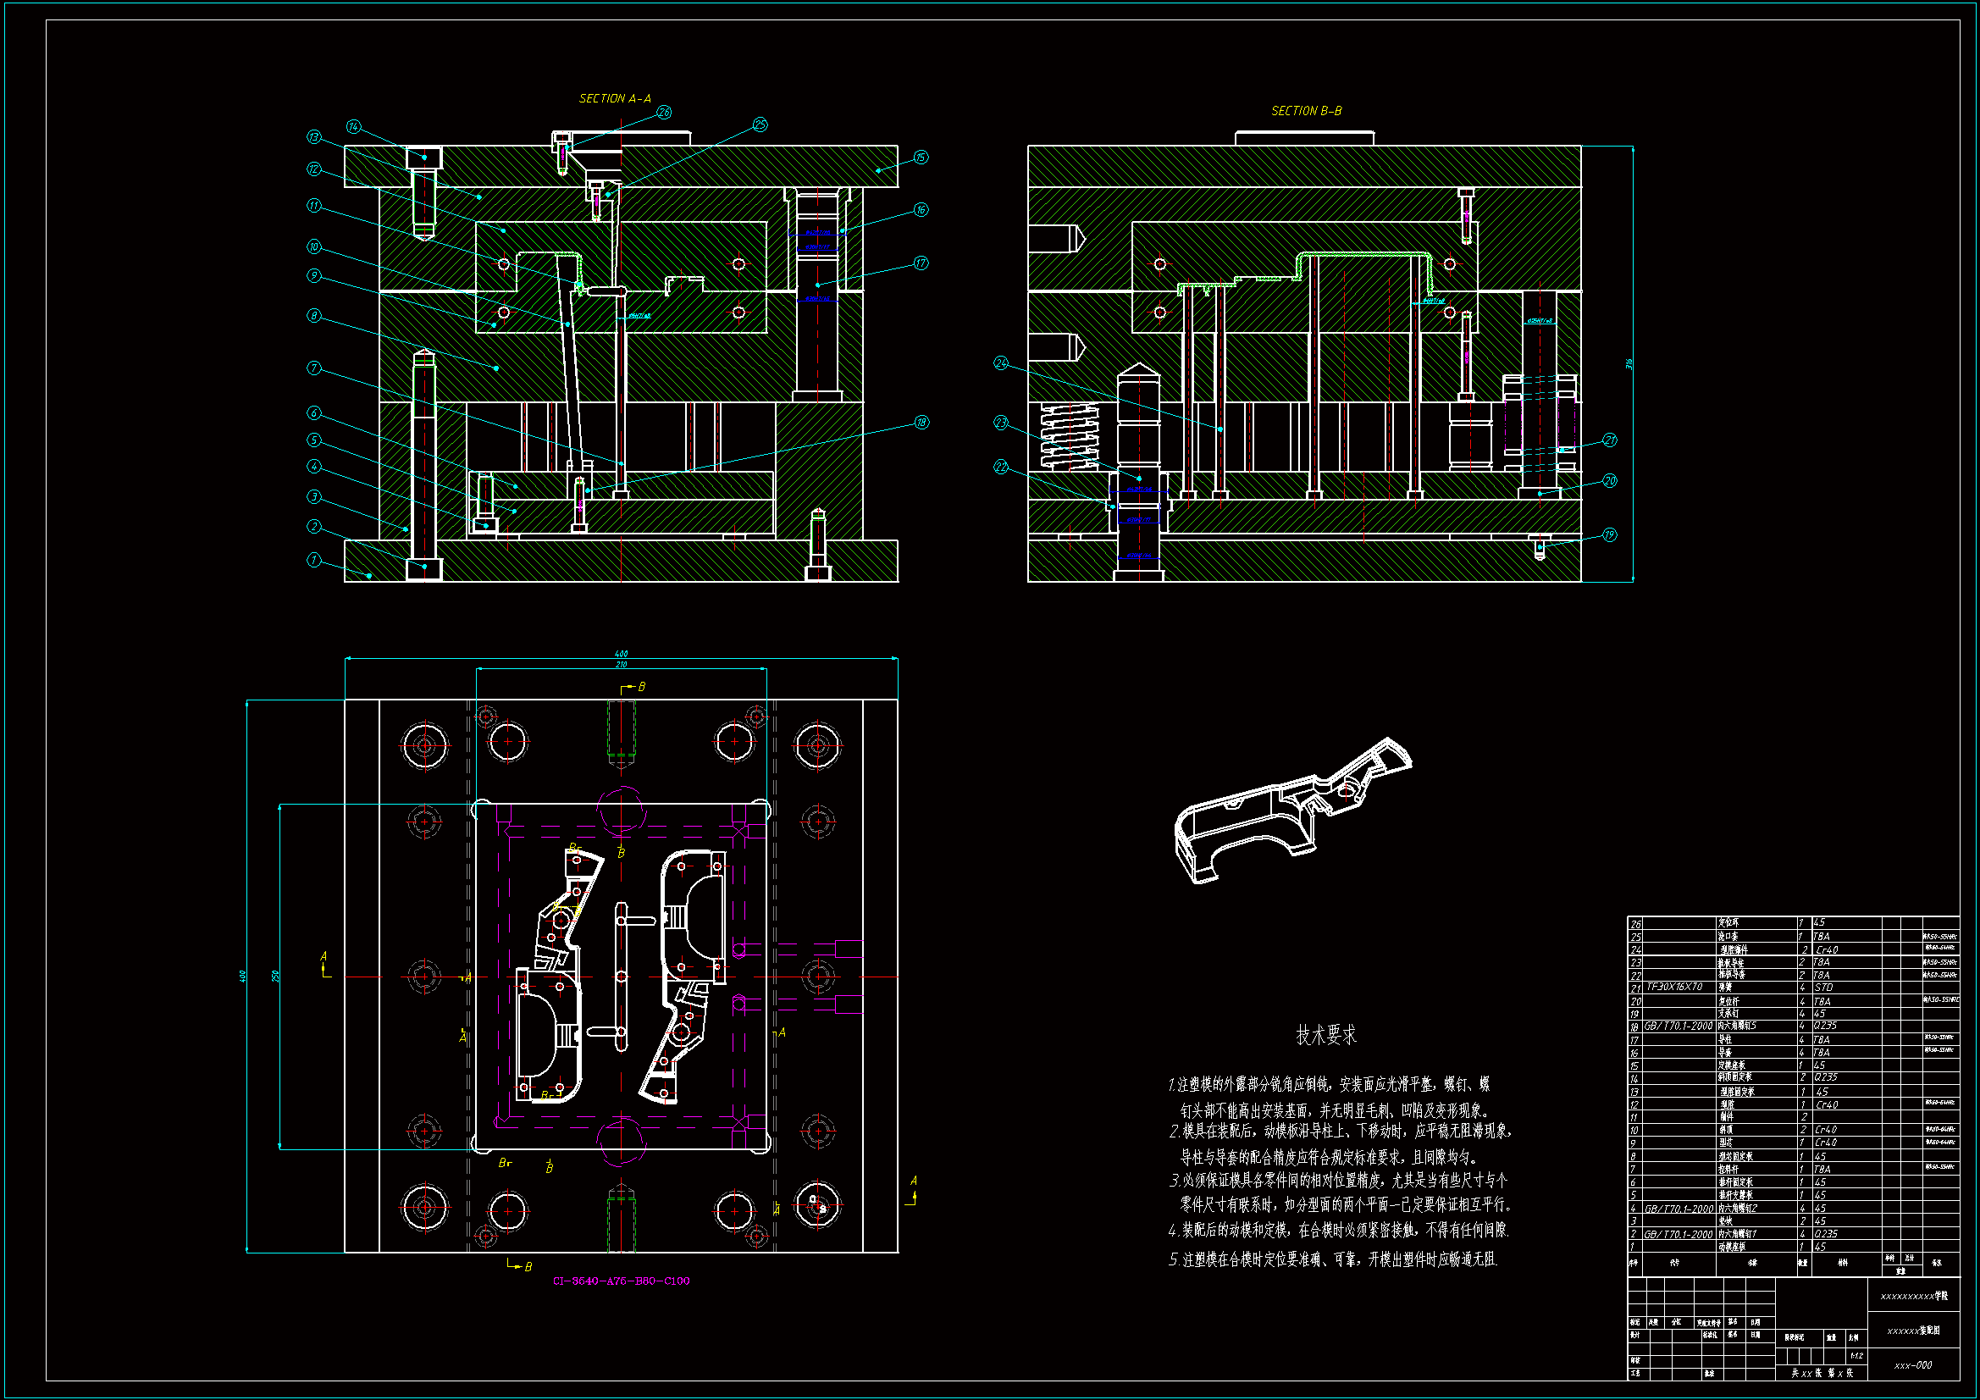This screenshot has height=1400, width=1980.
Task: Click the 316 vertical height dimension
Action: [x=1629, y=364]
